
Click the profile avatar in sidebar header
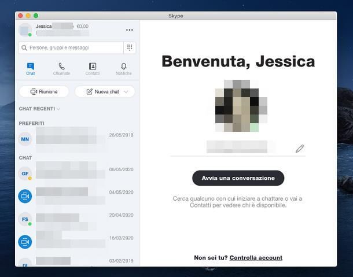[25, 30]
